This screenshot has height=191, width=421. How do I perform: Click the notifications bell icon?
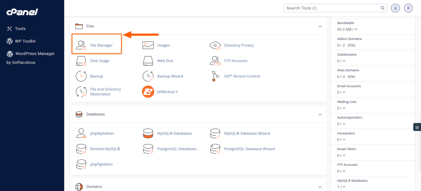(395, 8)
